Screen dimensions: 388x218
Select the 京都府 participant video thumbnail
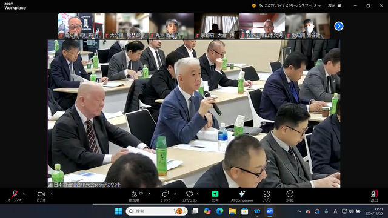(217, 26)
